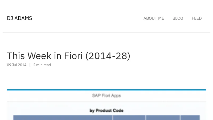Click '(2014-28)' in the post title
The image size is (213, 120).
click(x=108, y=56)
